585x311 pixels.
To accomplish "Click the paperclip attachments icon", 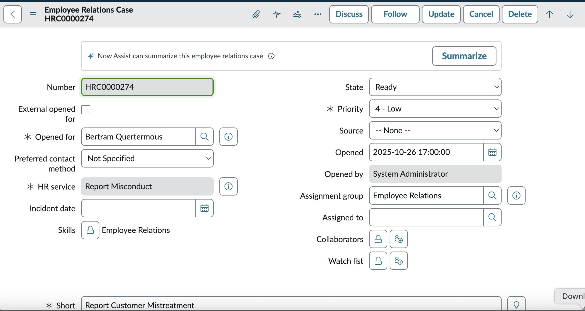I will tap(256, 14).
